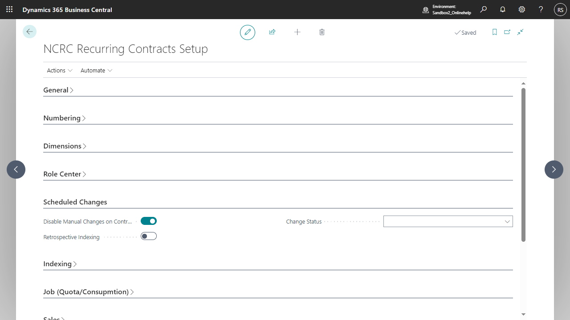Viewport: 570px width, 320px height.
Task: Go to next record with right arrow
Action: point(554,169)
